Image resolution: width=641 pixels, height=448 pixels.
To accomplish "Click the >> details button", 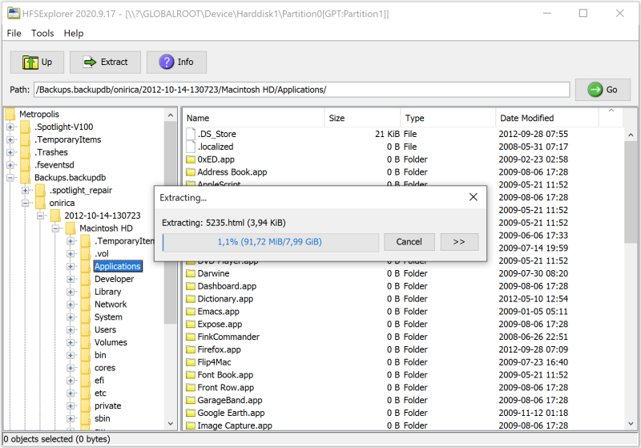I will tap(459, 242).
